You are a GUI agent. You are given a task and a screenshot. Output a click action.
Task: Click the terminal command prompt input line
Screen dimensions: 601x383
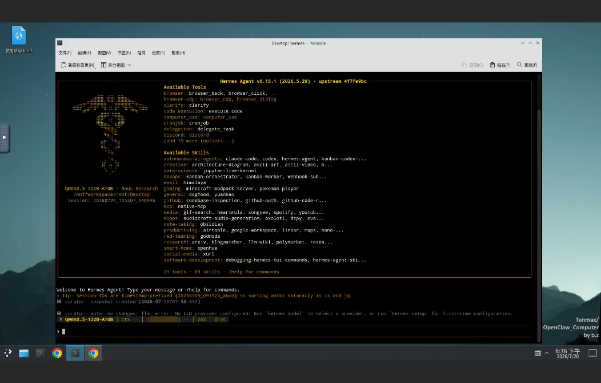coord(294,332)
